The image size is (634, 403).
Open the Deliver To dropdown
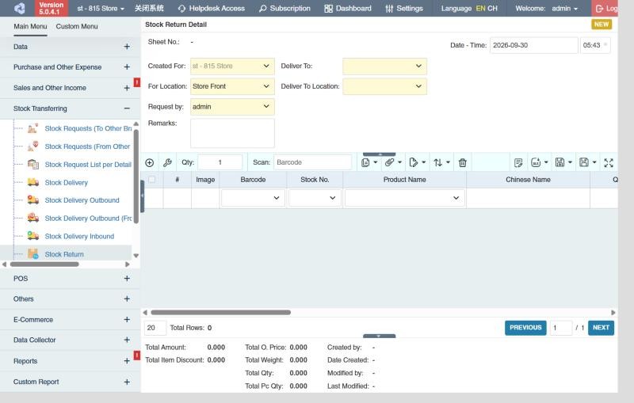point(384,66)
